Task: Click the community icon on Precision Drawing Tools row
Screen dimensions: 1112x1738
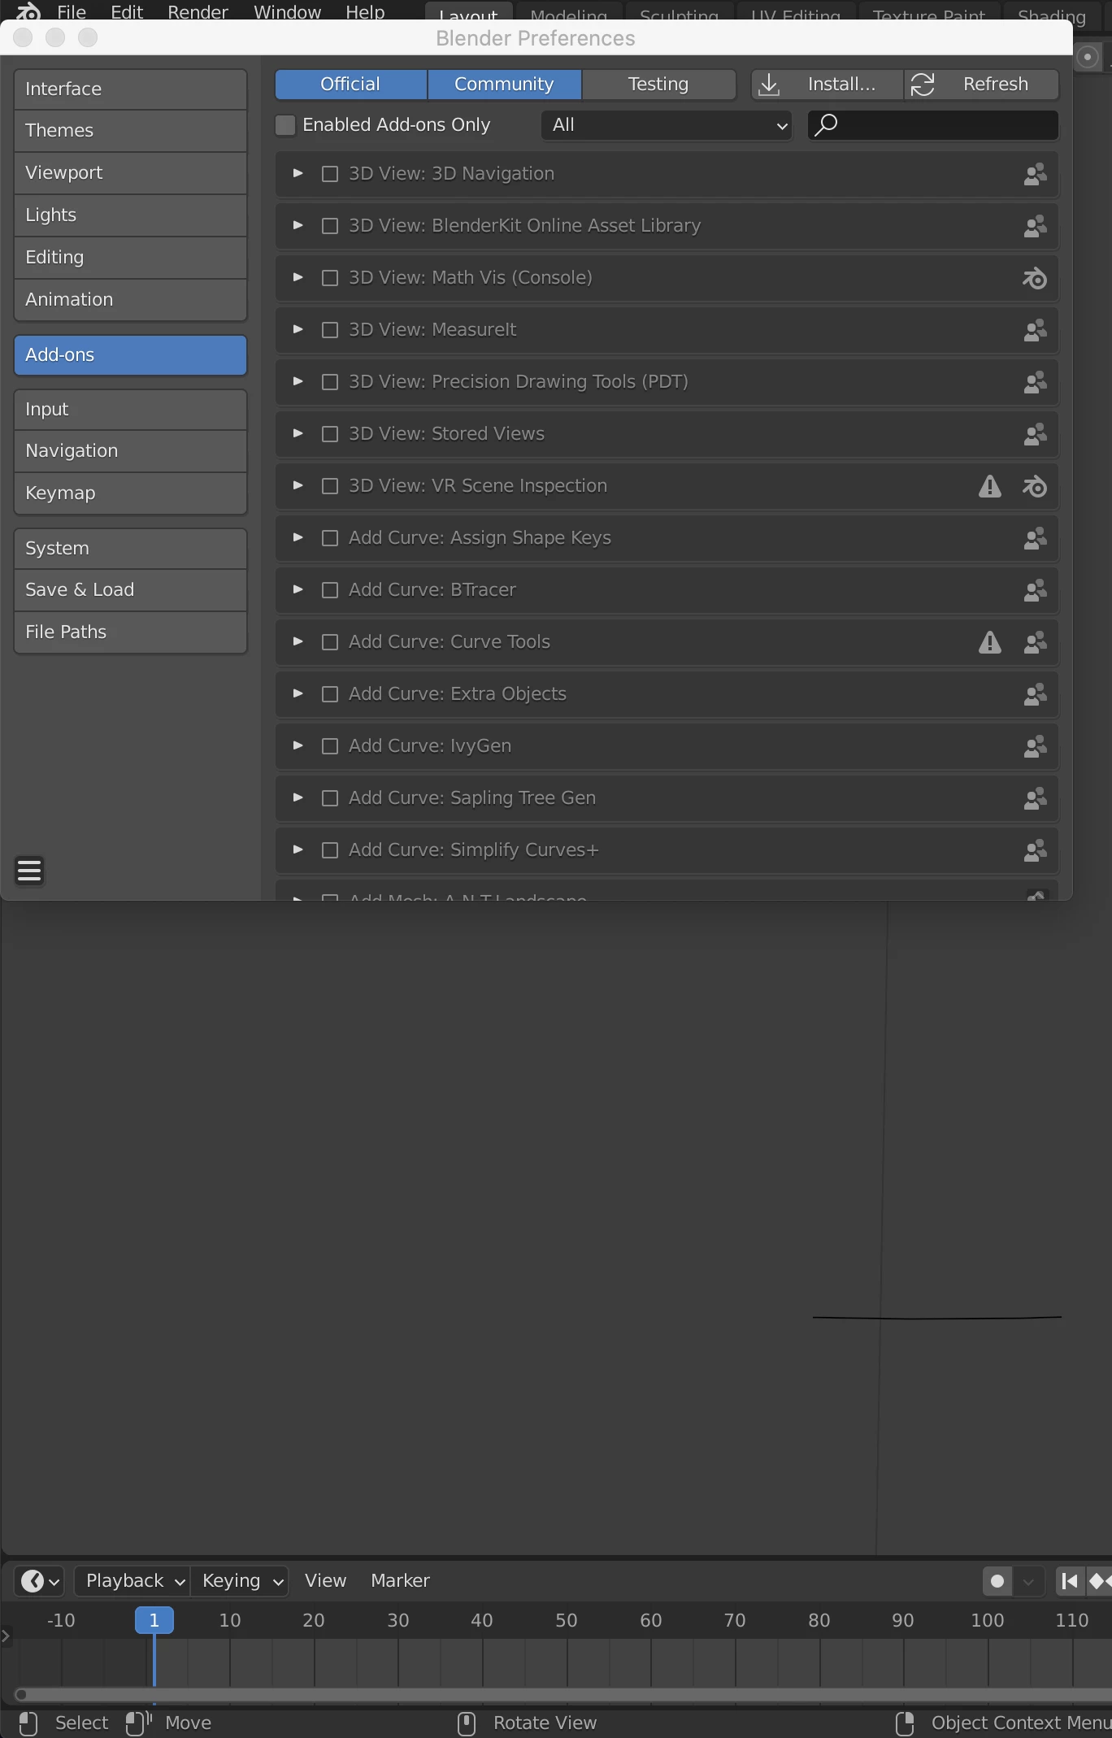Action: (x=1035, y=382)
